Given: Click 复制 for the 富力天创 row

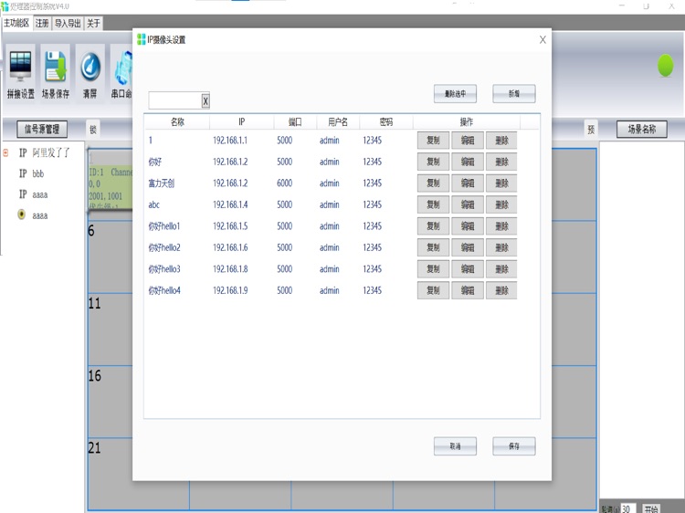Looking at the screenshot, I should click(x=433, y=183).
